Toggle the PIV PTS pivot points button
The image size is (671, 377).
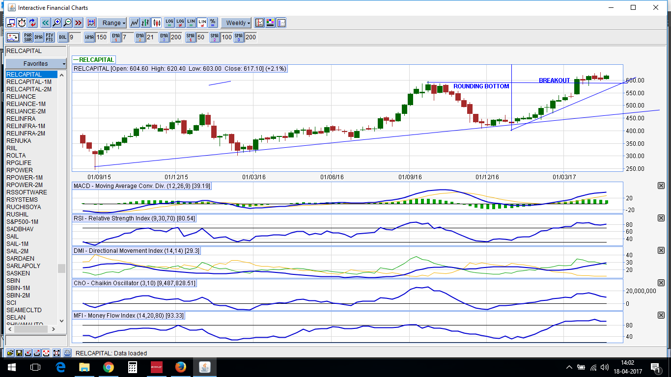pos(50,37)
